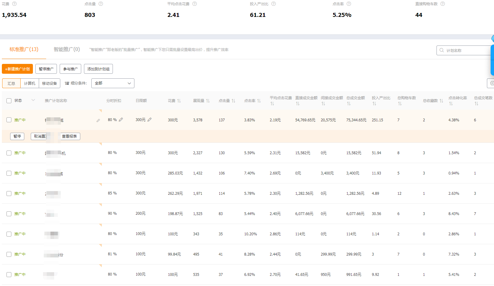The width and height of the screenshot is (494, 286).
Task: Click 10.20% click-rate cell
Action: coord(250,234)
